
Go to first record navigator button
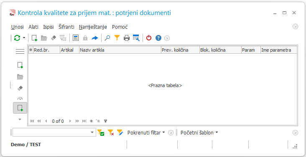pyautogui.click(x=32, y=121)
